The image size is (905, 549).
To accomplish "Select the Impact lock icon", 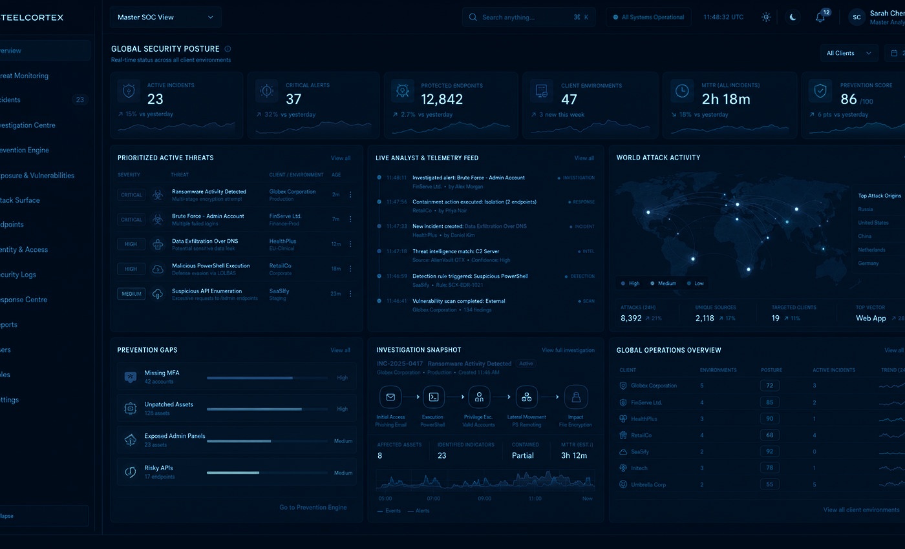I will pyautogui.click(x=576, y=397).
